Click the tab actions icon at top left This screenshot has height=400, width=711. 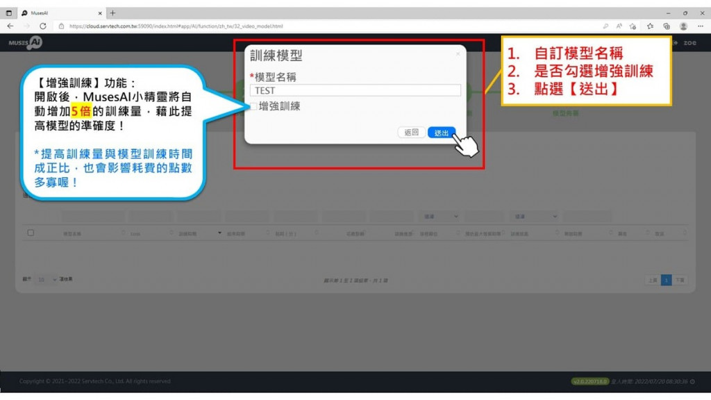(8, 13)
